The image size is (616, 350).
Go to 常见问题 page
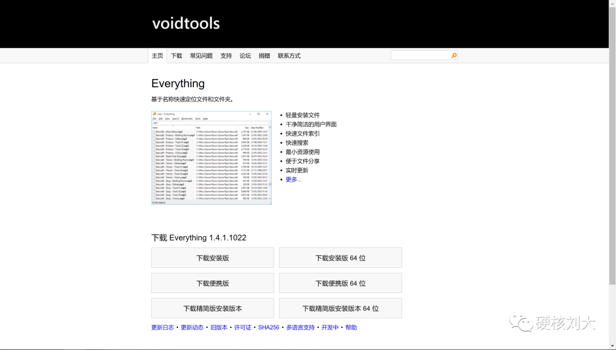[201, 56]
